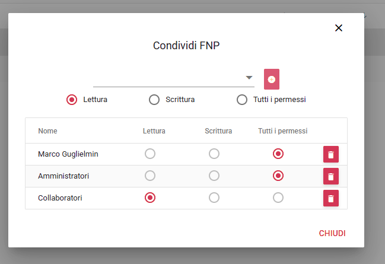Choose top Tutti i permessi option
The height and width of the screenshot is (264, 385).
[x=242, y=100]
